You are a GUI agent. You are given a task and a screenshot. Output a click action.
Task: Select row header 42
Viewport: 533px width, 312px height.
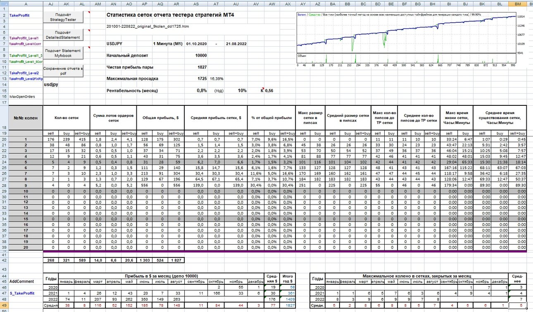click(4, 260)
